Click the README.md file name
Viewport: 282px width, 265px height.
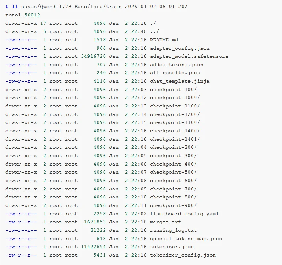pos(164,40)
